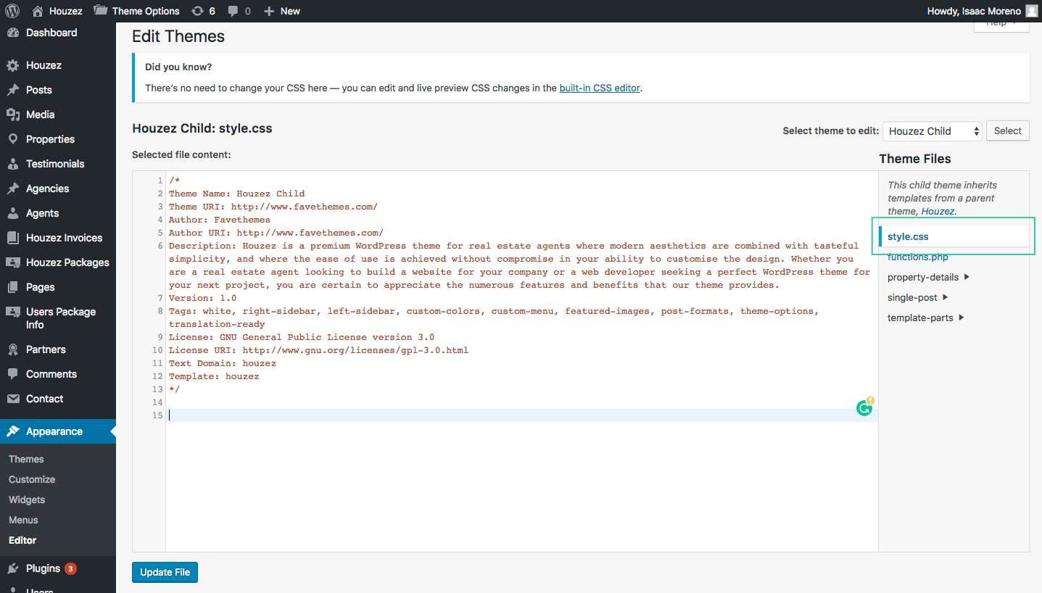Click the License URI line in editor

[319, 350]
